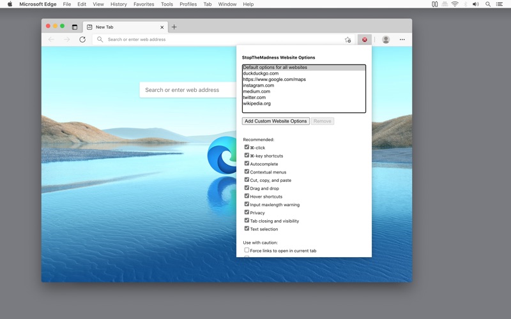Open the Wi-Fi status menu
The height and width of the screenshot is (319, 511).
click(455, 4)
